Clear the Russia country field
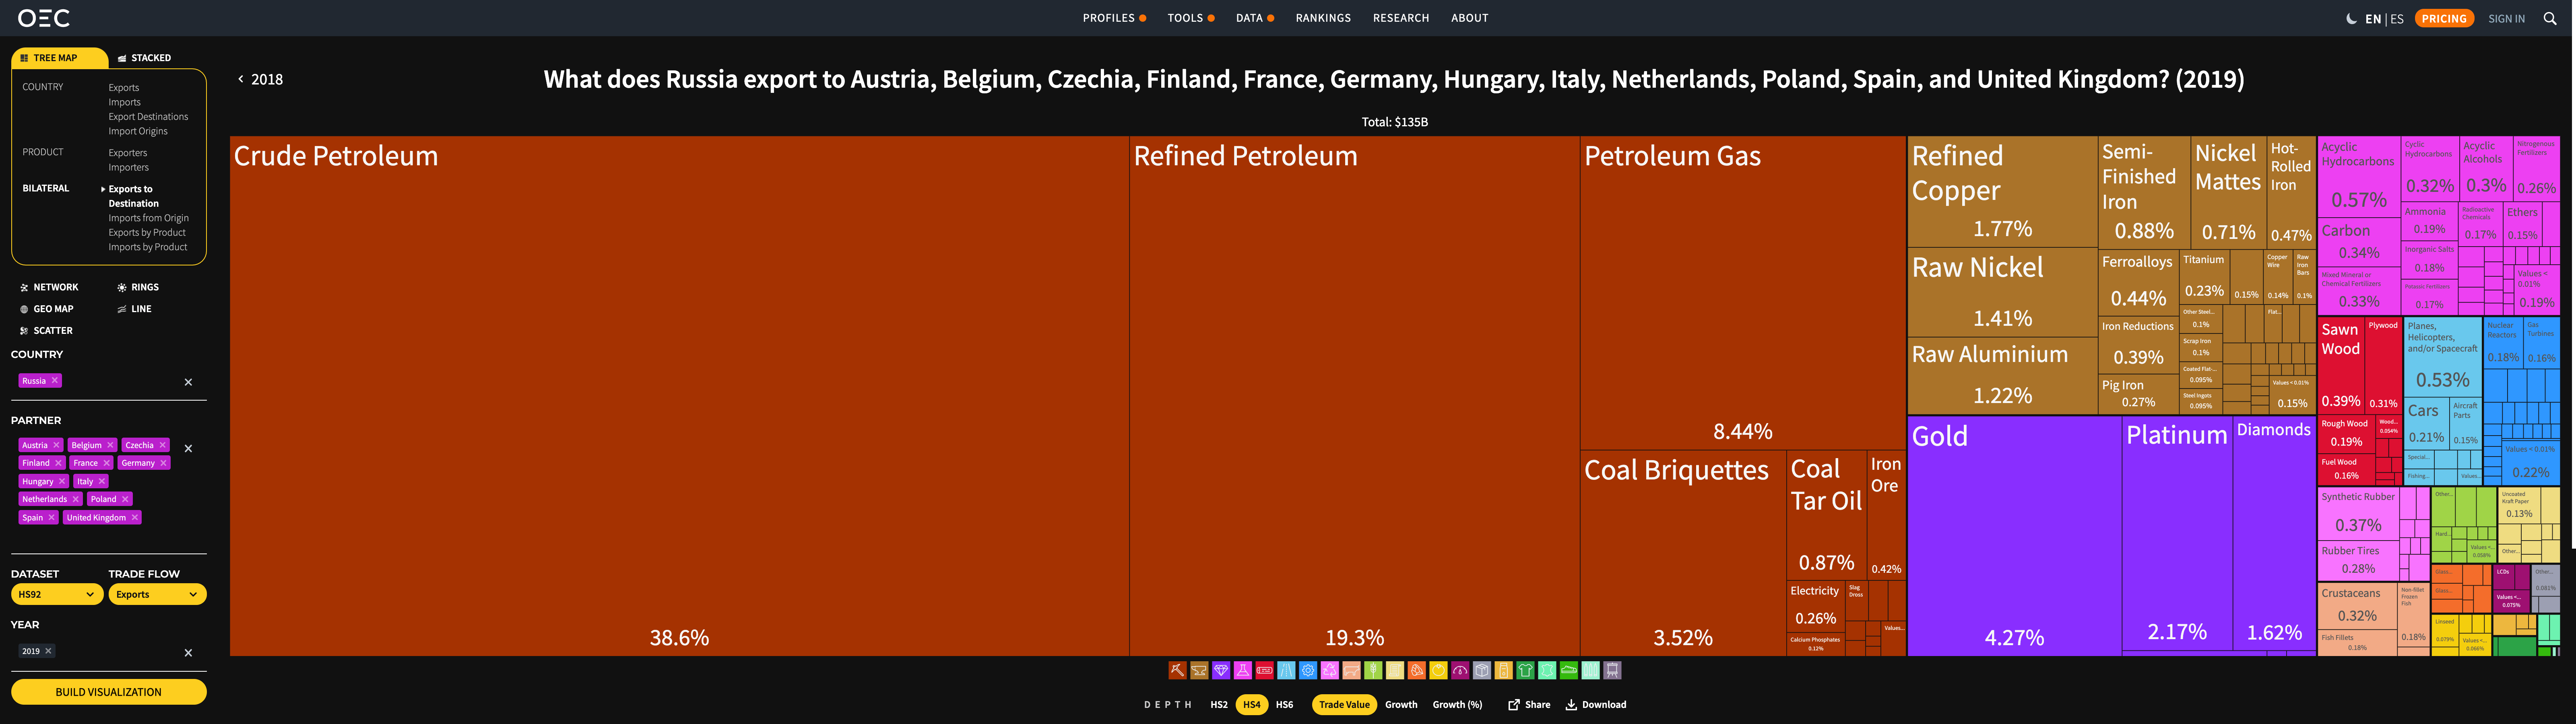2576x724 pixels. pyautogui.click(x=188, y=382)
